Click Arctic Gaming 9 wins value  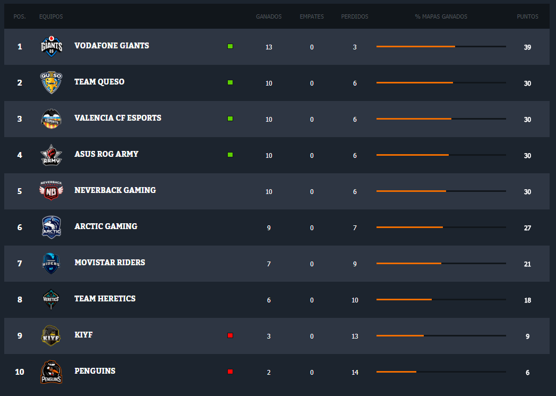tap(269, 228)
